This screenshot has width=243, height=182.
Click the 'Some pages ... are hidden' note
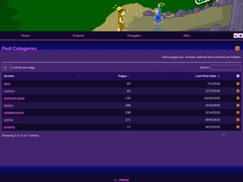point(202,57)
